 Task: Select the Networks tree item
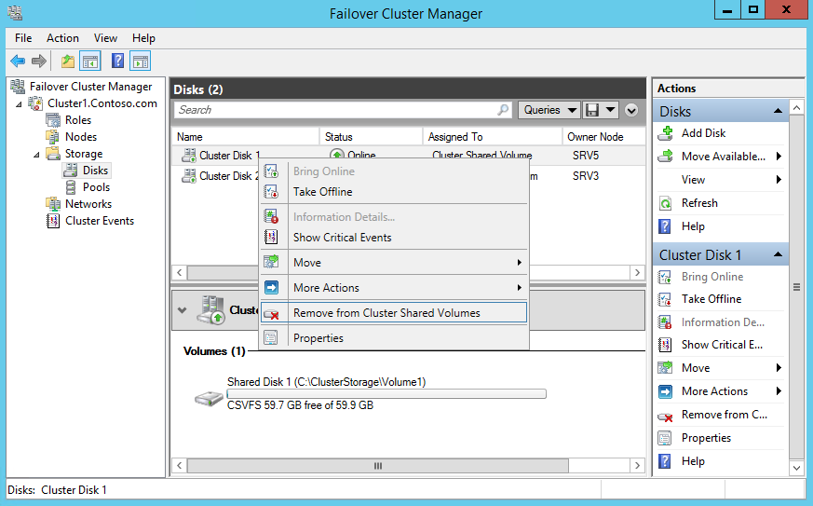click(x=88, y=204)
